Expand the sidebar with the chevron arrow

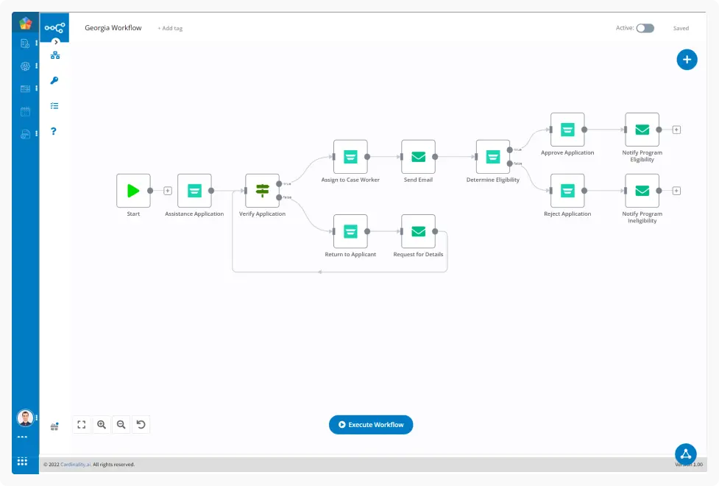tap(56, 42)
